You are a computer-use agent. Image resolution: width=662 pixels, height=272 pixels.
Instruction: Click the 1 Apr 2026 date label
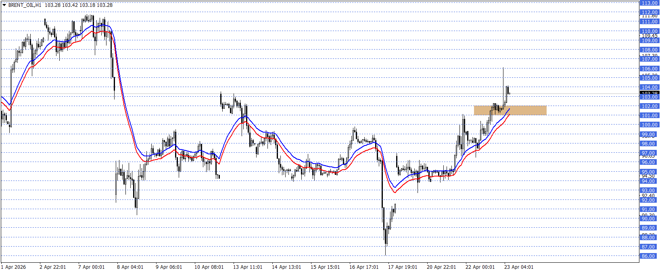pyautogui.click(x=13, y=267)
